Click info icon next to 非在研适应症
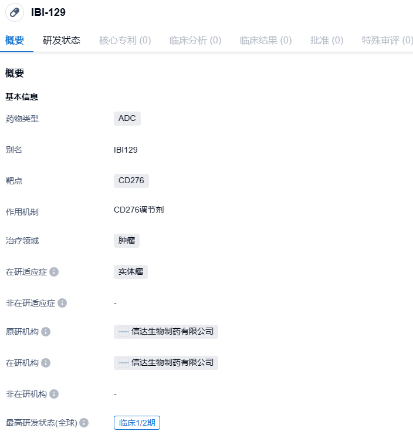Viewport: 413px width, 438px height. click(62, 303)
